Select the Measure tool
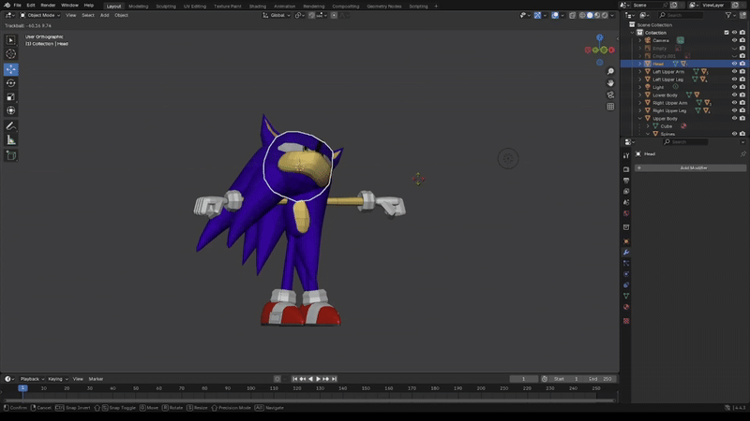 [11, 139]
